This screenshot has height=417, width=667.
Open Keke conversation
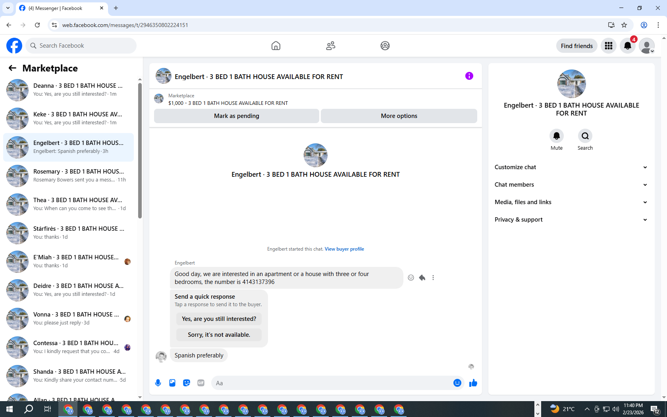pyautogui.click(x=68, y=119)
